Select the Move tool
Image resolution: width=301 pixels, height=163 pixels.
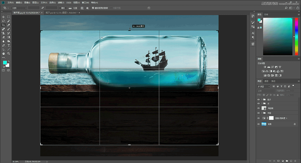pos(4,17)
